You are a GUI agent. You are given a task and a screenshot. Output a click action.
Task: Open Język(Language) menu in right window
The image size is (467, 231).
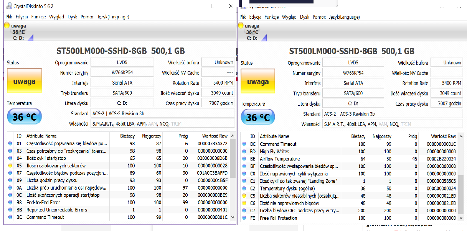click(344, 17)
